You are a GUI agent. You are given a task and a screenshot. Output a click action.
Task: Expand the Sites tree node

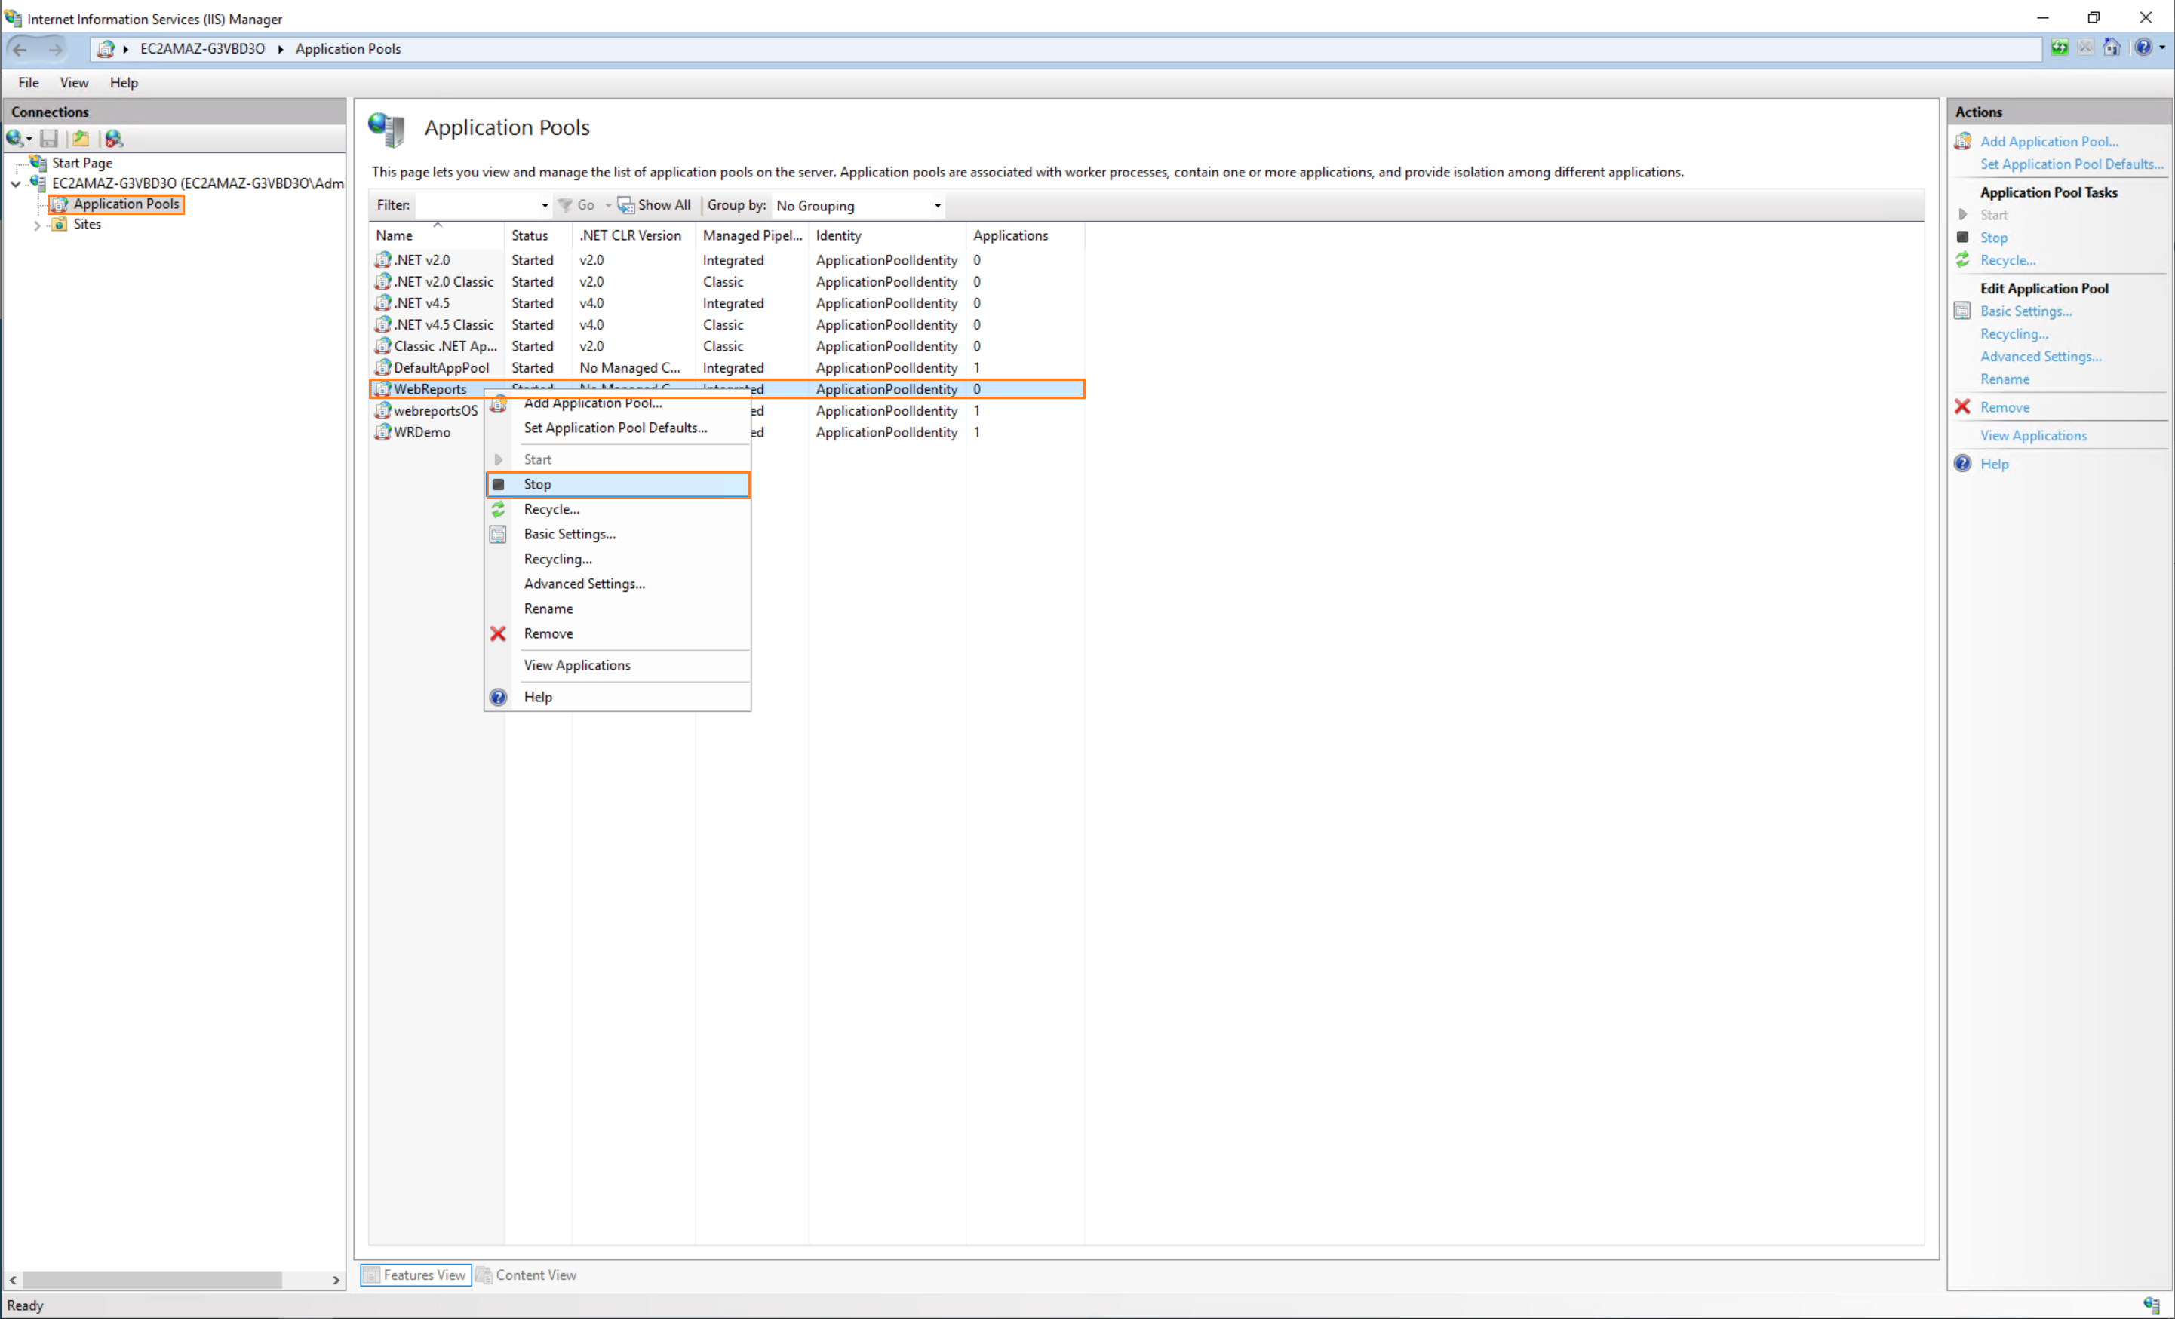pyautogui.click(x=37, y=225)
